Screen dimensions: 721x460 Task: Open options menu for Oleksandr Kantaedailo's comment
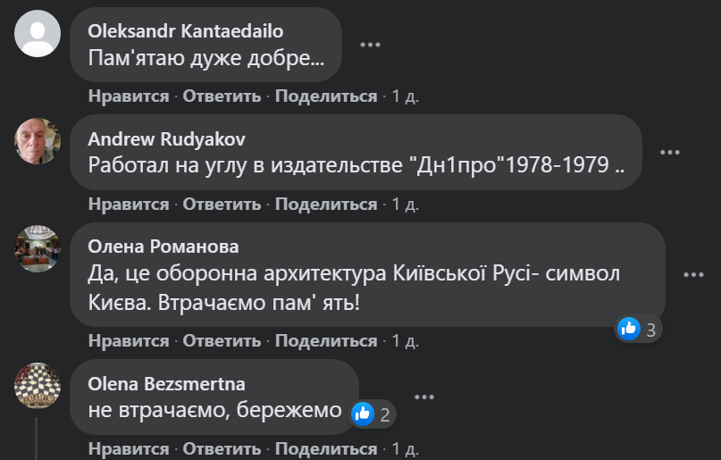[371, 44]
